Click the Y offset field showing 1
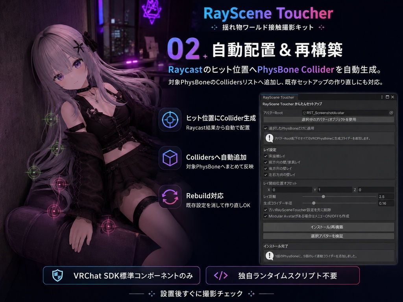Viewport: 403px width, 302px height. pos(335,190)
